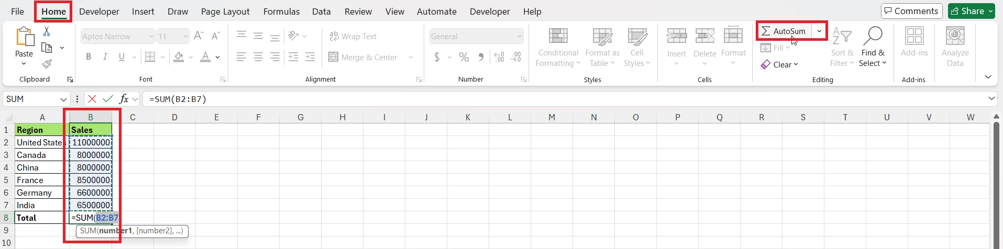The width and height of the screenshot is (1003, 249).
Task: Toggle Bold formatting
Action: [x=89, y=57]
